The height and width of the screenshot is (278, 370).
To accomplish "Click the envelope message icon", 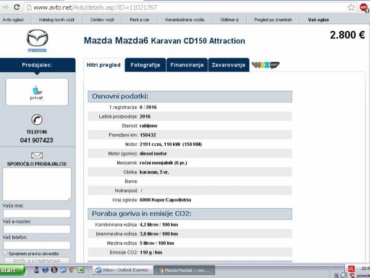I will [x=37, y=155].
